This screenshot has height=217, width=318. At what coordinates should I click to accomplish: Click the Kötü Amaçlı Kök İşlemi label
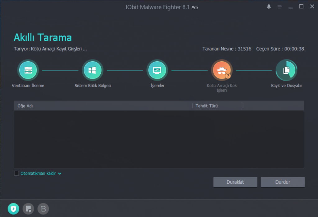222,88
